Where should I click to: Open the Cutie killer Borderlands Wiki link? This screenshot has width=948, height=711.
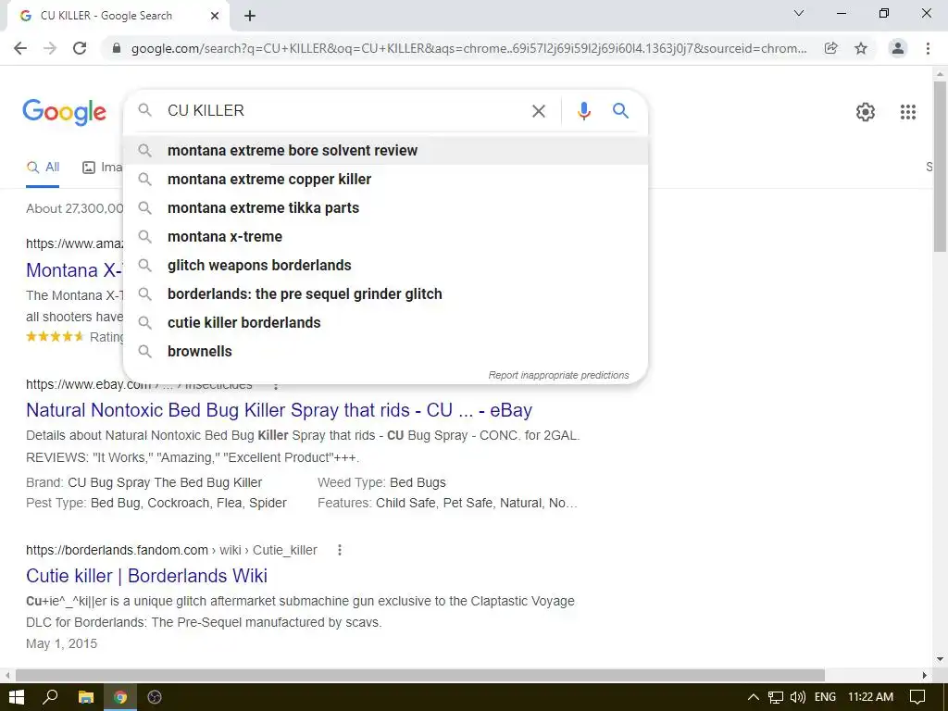146,576
